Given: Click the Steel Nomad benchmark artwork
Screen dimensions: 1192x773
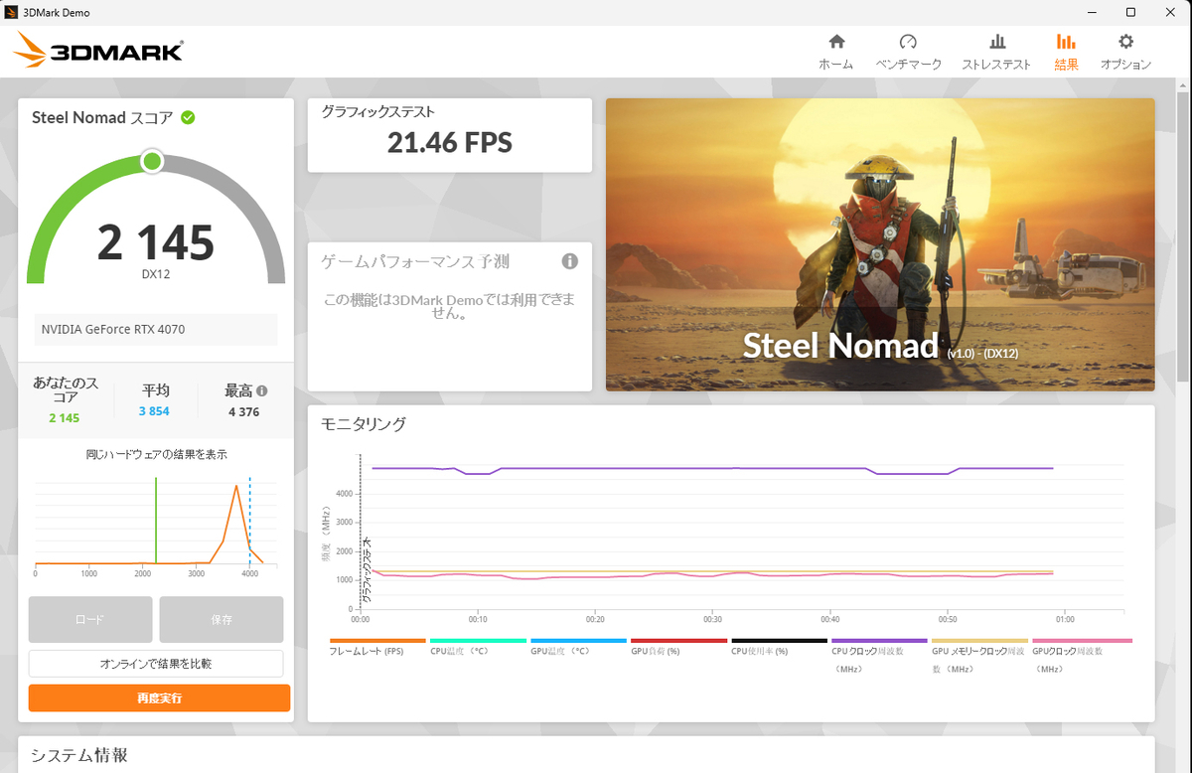Looking at the screenshot, I should click(x=880, y=244).
